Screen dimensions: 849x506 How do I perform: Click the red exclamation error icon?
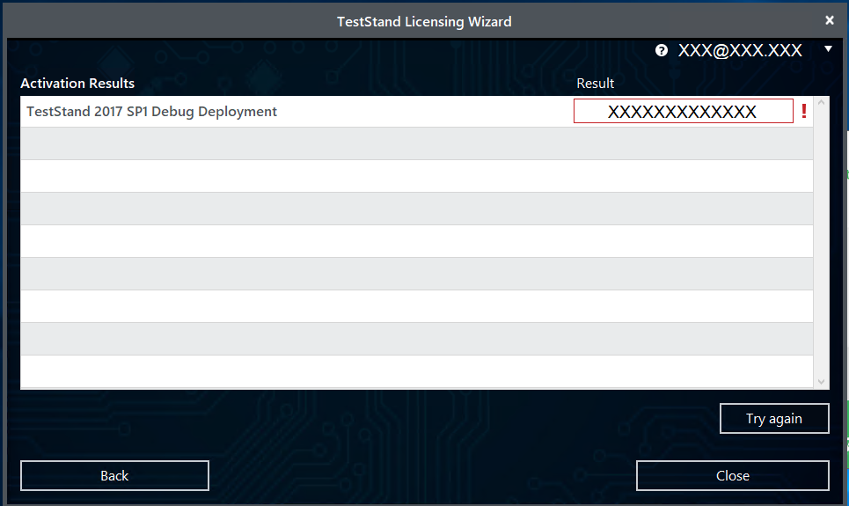pyautogui.click(x=804, y=111)
